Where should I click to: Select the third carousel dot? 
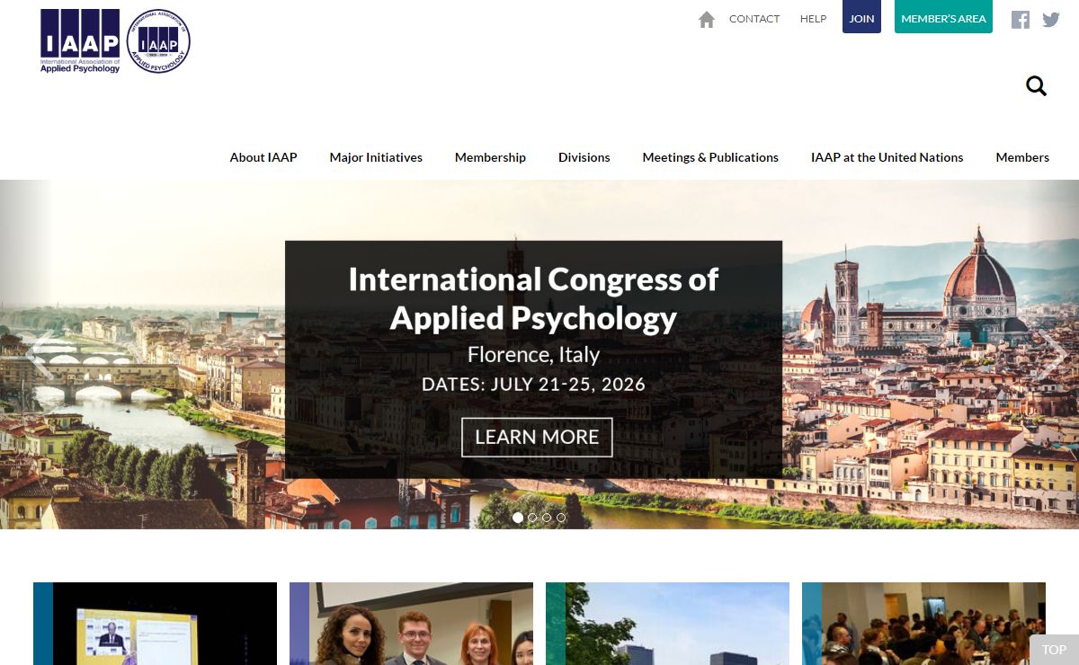[547, 518]
